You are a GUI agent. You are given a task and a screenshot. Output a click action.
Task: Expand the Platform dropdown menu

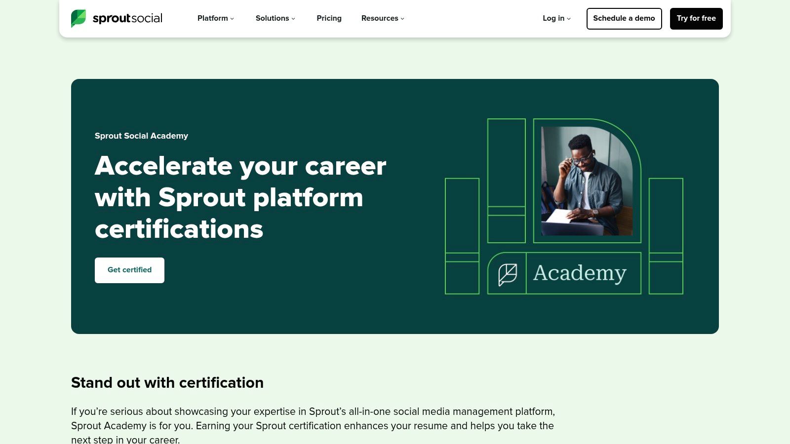(216, 18)
